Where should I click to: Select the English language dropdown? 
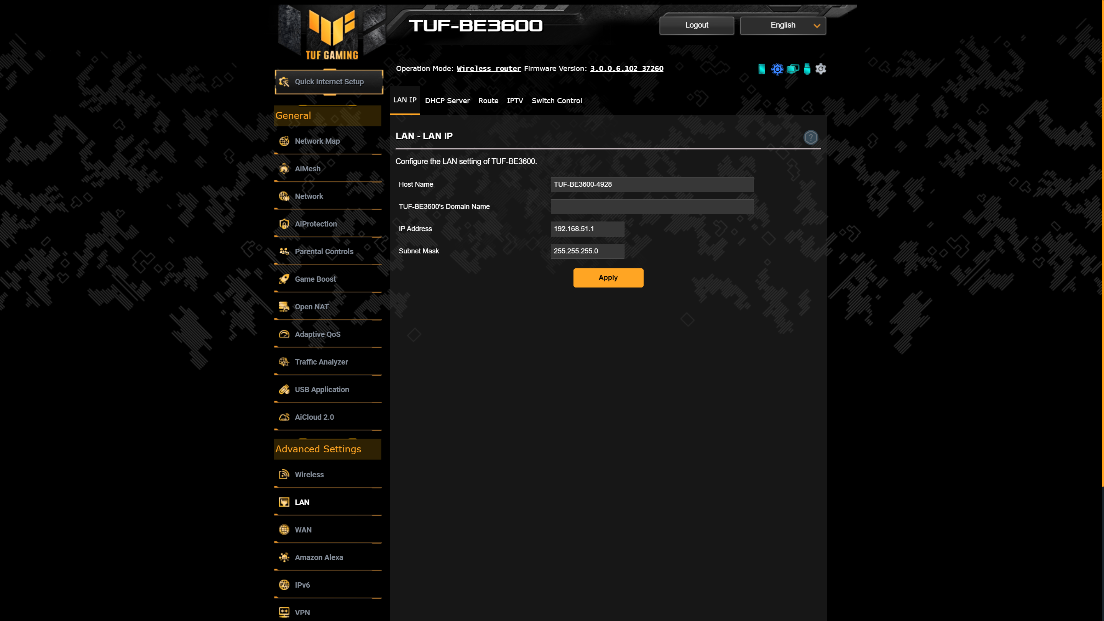[782, 25]
